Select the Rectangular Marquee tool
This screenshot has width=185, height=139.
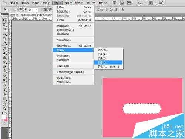pyautogui.click(x=4, y=25)
